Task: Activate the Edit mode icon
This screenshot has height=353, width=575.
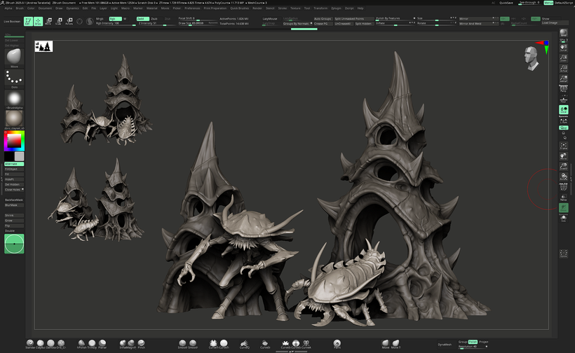Action: click(x=29, y=22)
